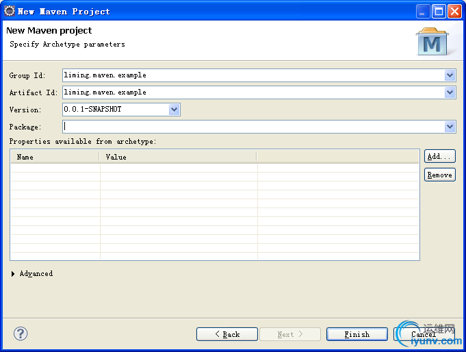Click the help question mark icon
Viewport: 466px width, 352px height.
pos(21,334)
